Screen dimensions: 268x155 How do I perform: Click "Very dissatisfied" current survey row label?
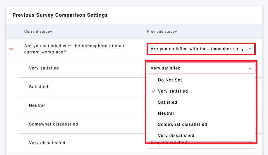click(x=47, y=143)
